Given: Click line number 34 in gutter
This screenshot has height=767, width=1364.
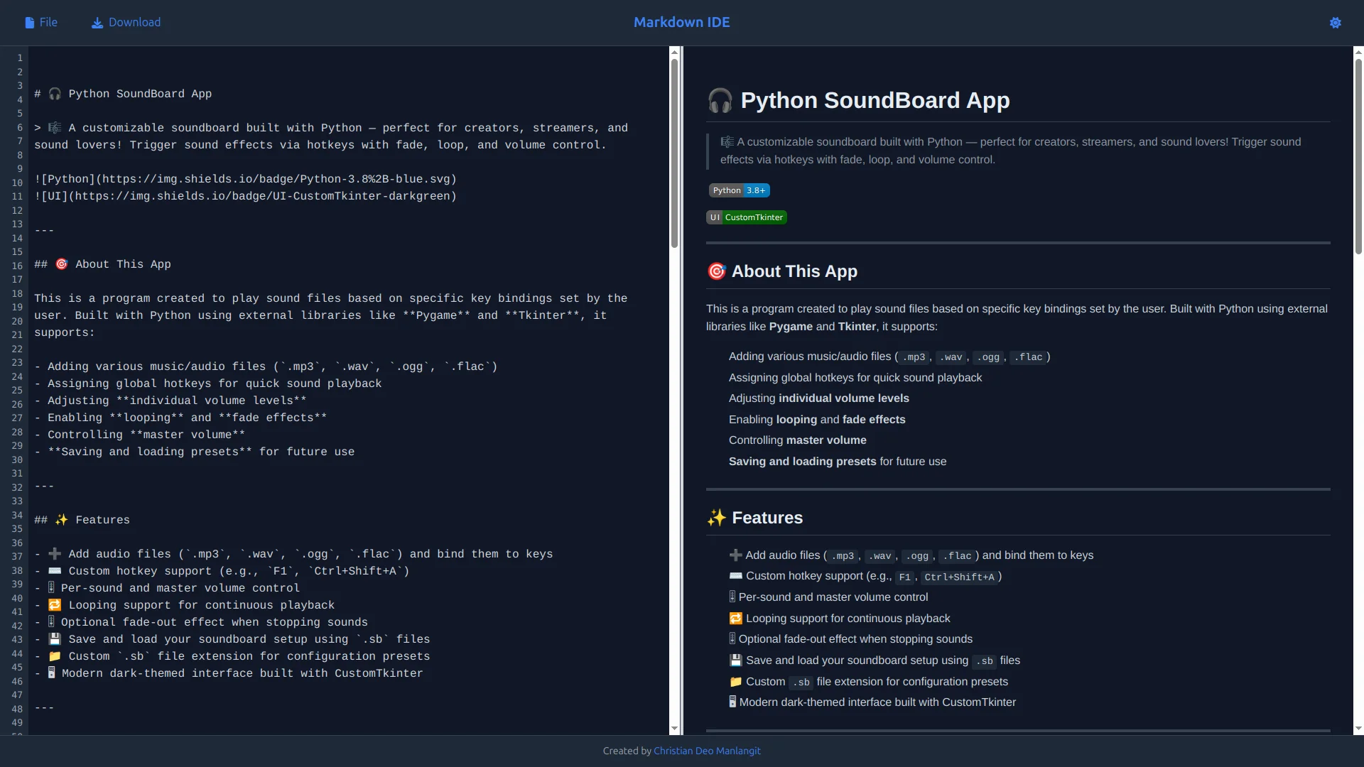Looking at the screenshot, I should tap(17, 515).
